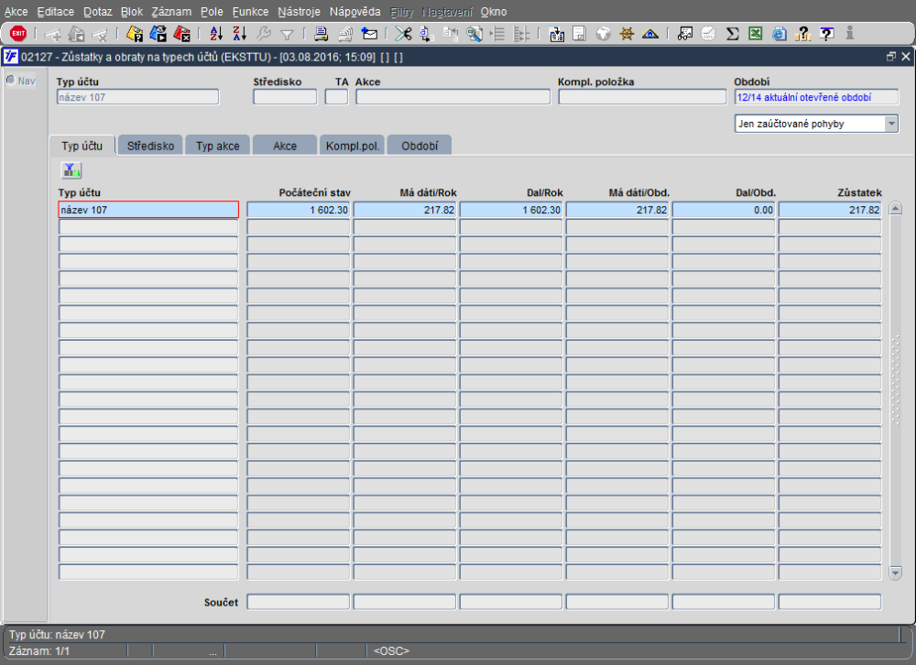Click the Má dáti/Obd. value 217.82

616,210
